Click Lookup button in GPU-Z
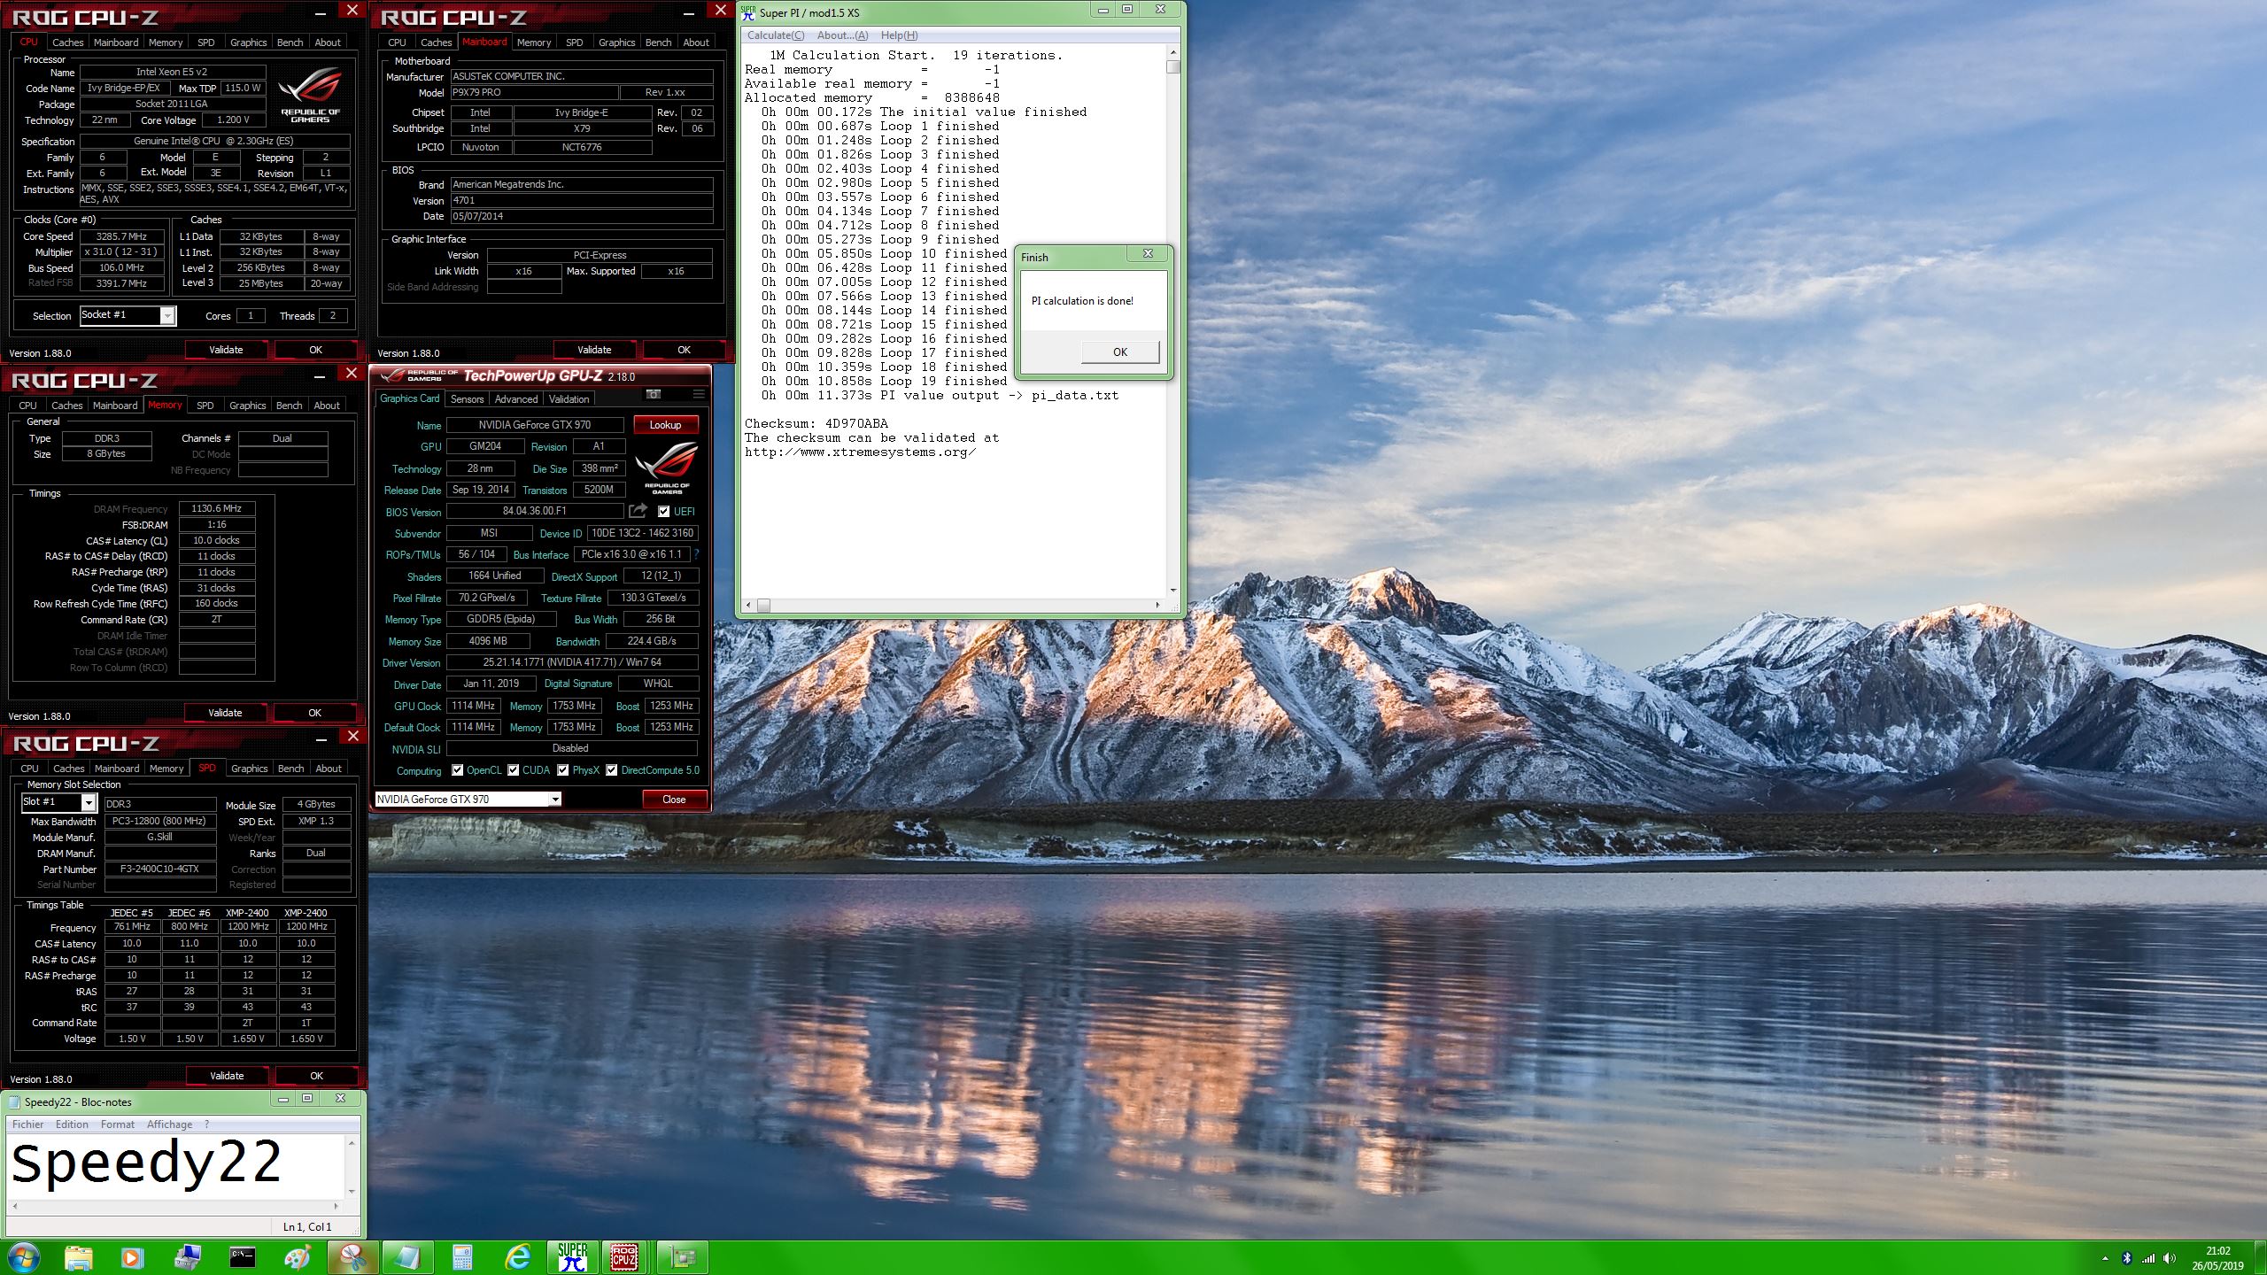2267x1275 pixels. (x=665, y=425)
